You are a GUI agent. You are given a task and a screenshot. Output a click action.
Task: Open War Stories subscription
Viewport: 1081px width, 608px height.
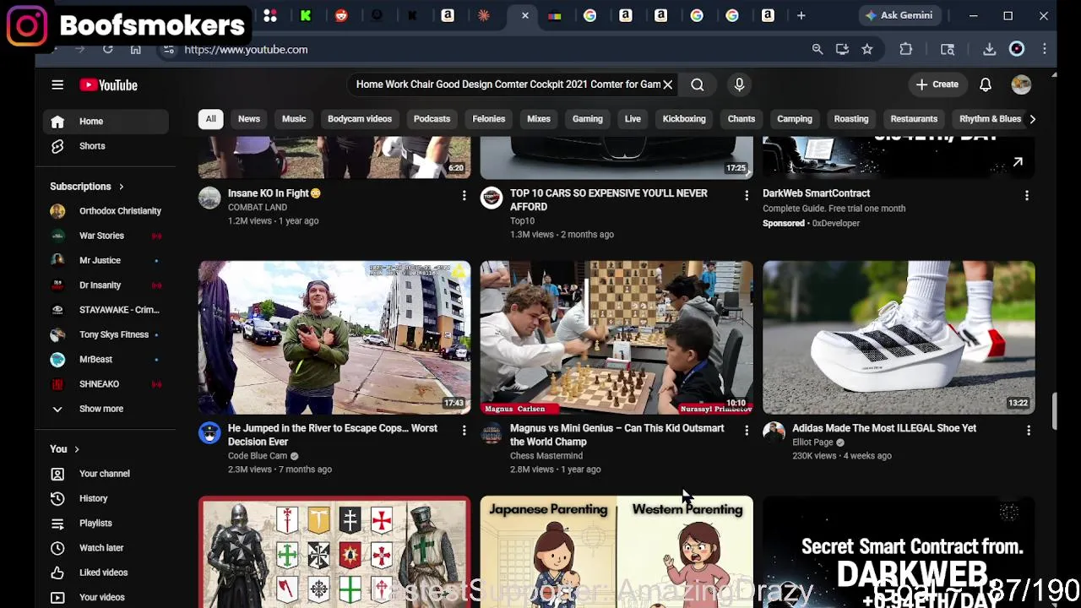(x=106, y=236)
